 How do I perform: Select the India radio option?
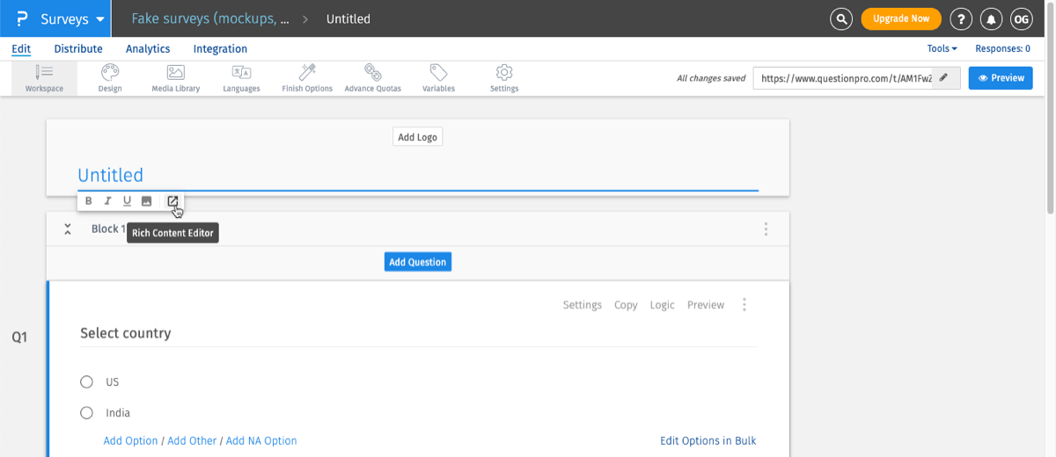86,413
